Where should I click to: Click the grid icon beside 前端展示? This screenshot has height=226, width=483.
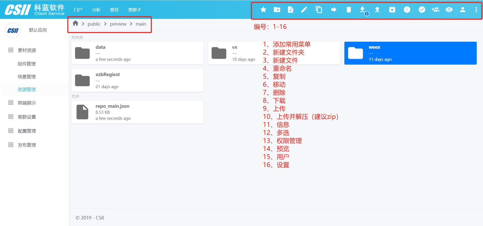click(x=11, y=102)
